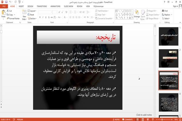This screenshot has width=182, height=121.
Task: Pick the triangle shape in shapes gallery
Action: pyautogui.click(x=116, y=14)
